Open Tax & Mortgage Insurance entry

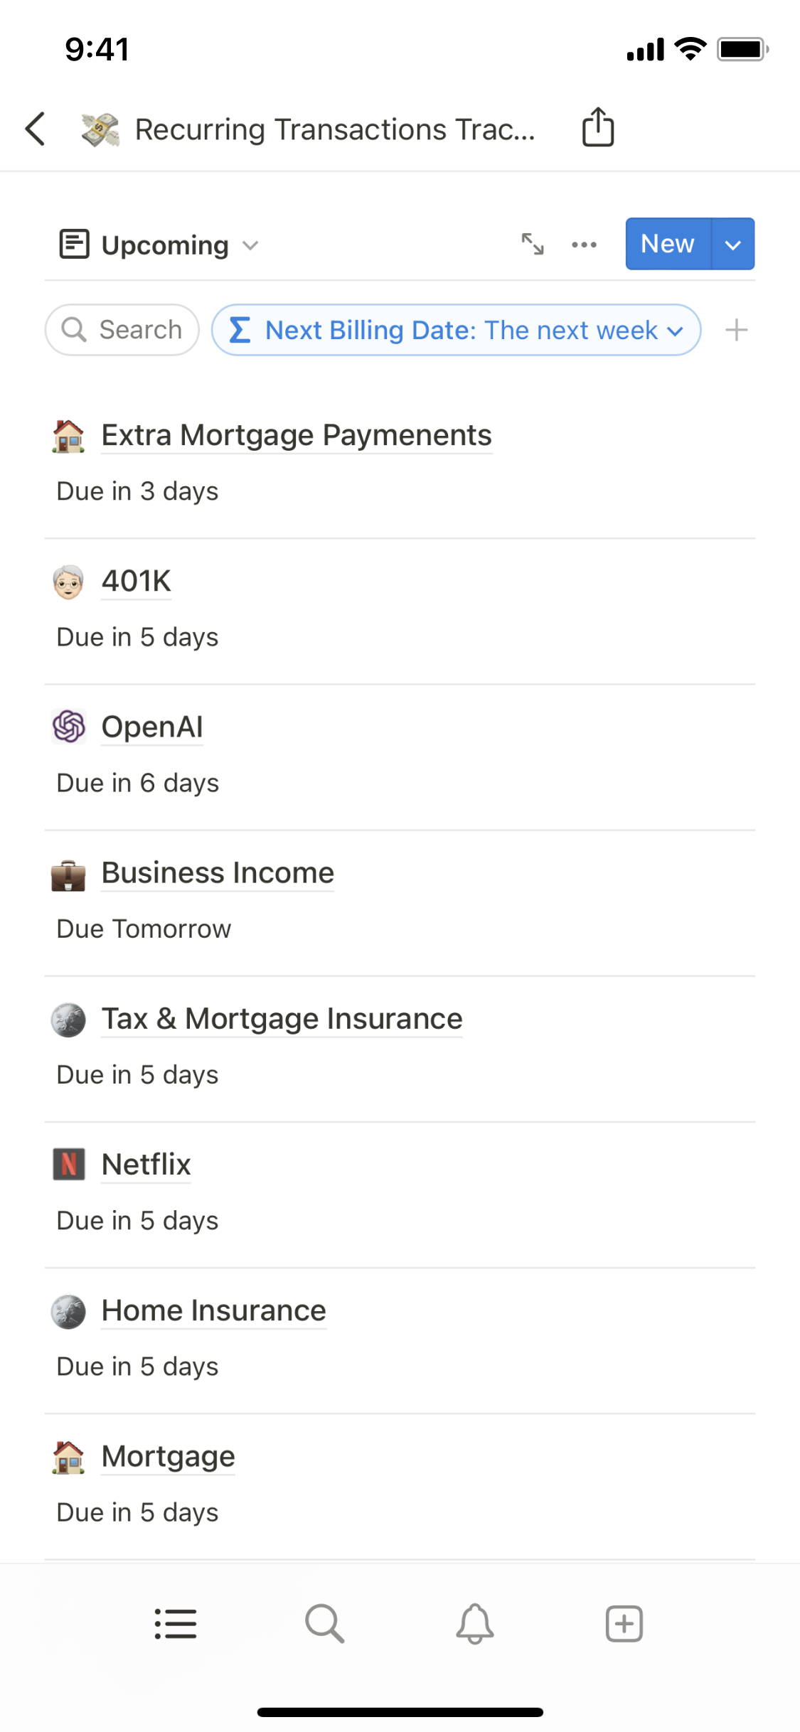click(x=282, y=1019)
